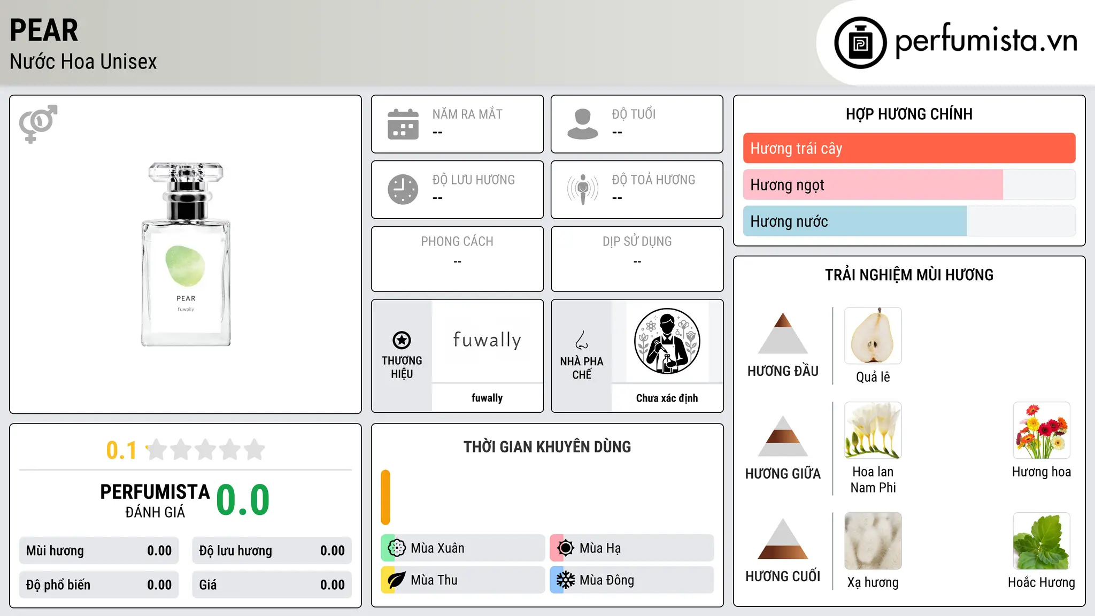Image resolution: width=1095 pixels, height=616 pixels.
Task: Click the Perfumista Đánh giá label
Action: point(155,500)
